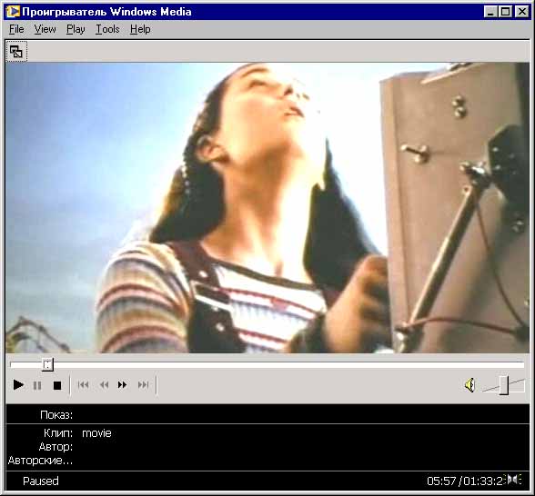Image resolution: width=535 pixels, height=496 pixels.
Task: Click the seek bar thumb
Action: coord(47,364)
